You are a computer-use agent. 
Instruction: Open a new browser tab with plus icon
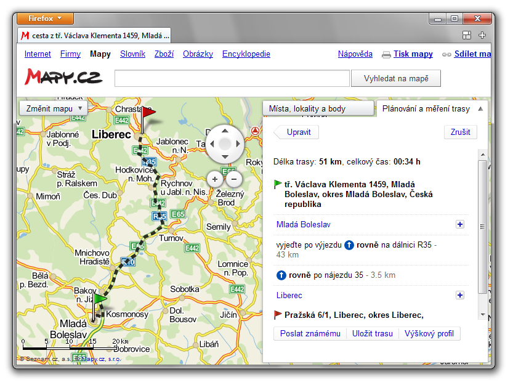483,35
